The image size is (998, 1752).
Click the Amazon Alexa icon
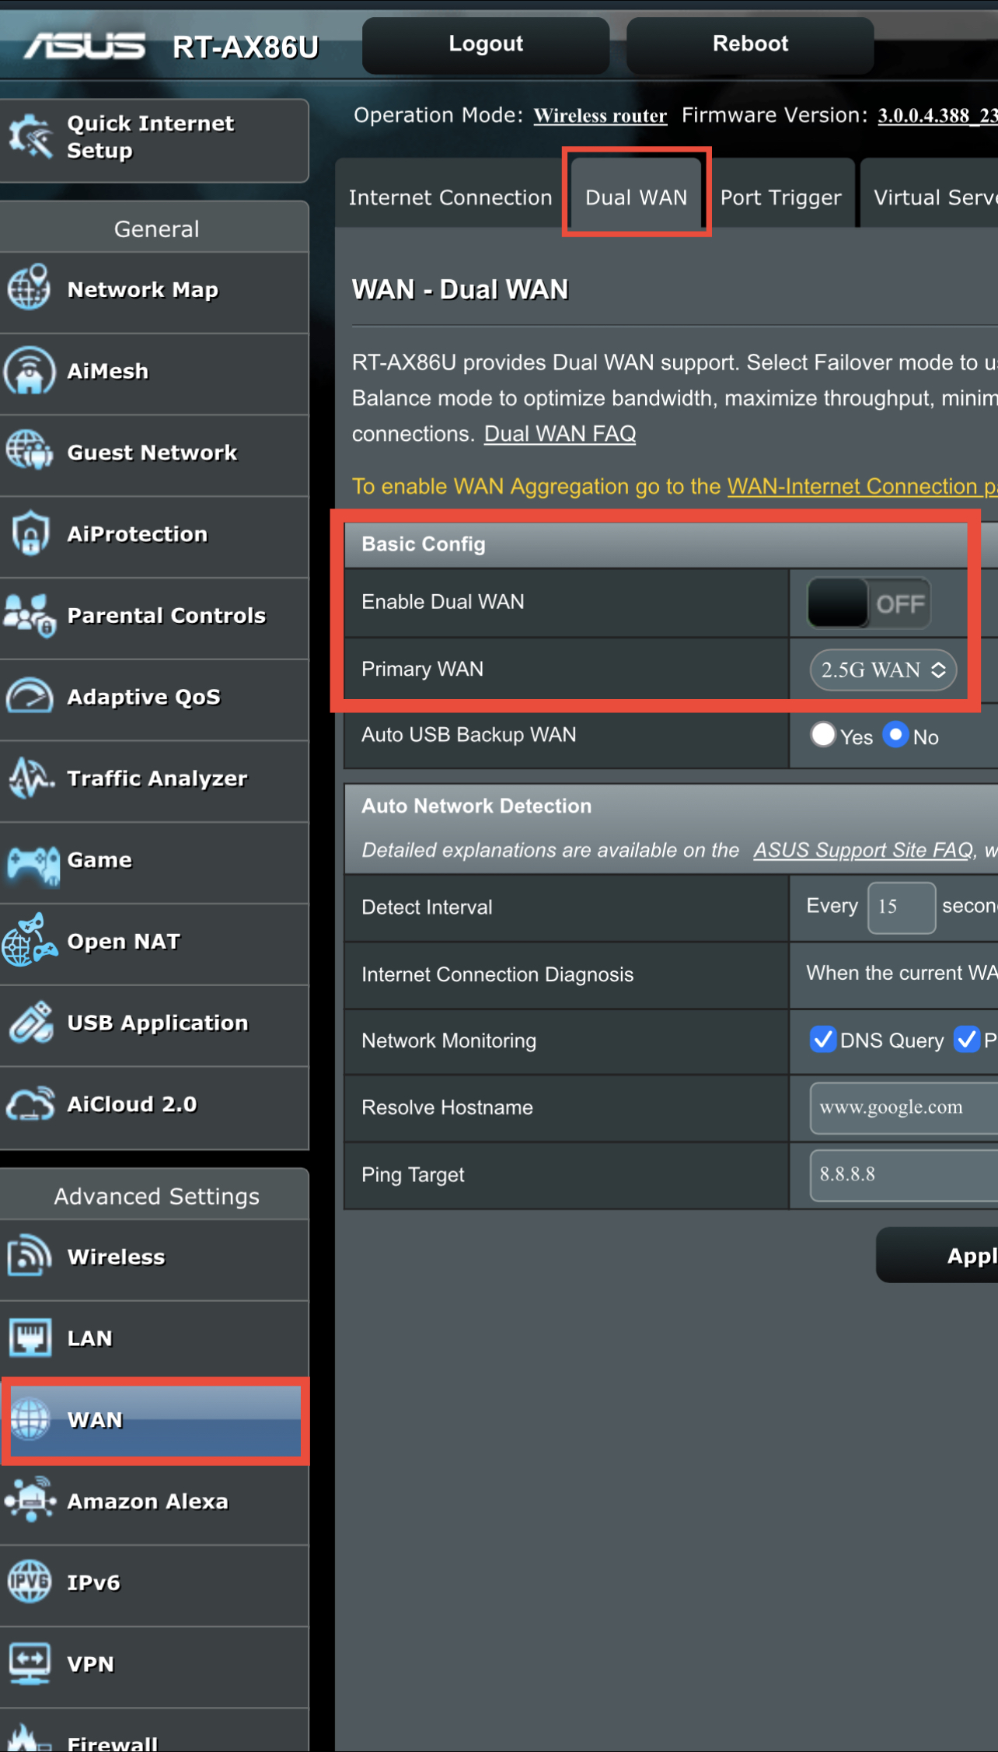pos(30,1500)
